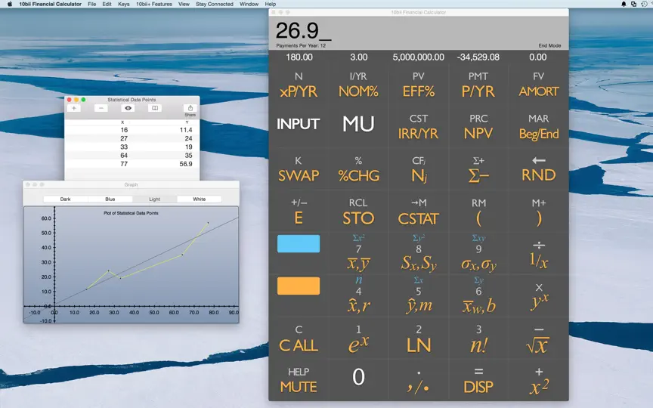Click the FV AMORT key

(x=538, y=85)
